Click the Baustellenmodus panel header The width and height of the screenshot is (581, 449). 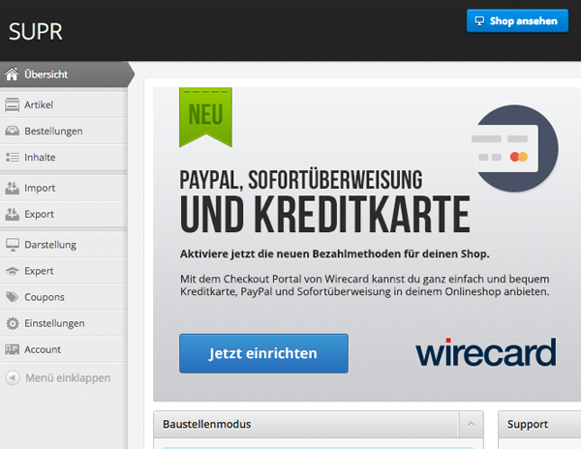[319, 424]
